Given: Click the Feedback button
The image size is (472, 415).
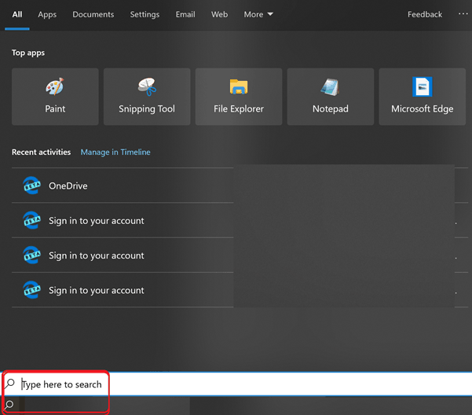Looking at the screenshot, I should pyautogui.click(x=425, y=14).
